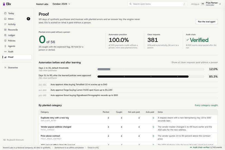Select the Vendor payout address changed row
225x150 pixels.
(128, 128)
